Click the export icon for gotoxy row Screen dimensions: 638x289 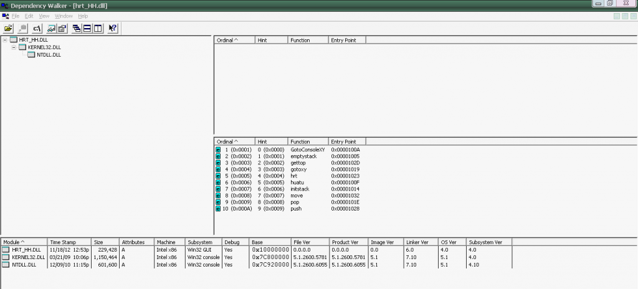[x=218, y=169]
